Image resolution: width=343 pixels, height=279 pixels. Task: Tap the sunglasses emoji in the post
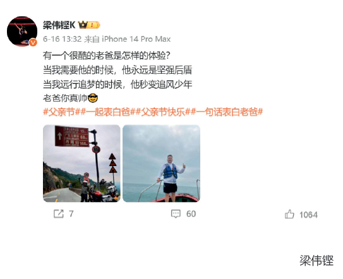click(92, 98)
